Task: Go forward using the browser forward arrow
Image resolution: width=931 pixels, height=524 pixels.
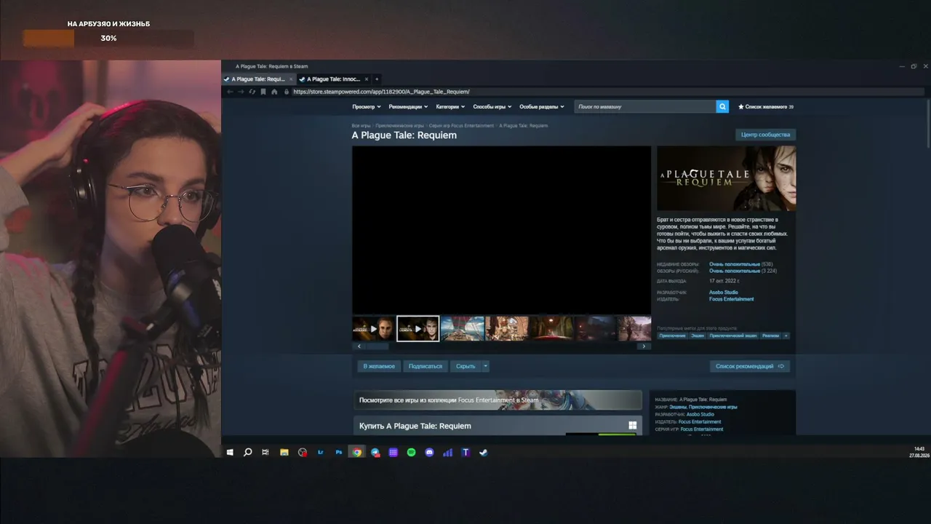Action: 241,92
